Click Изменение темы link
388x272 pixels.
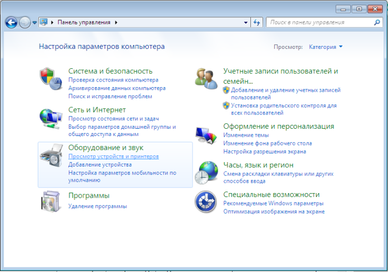click(x=246, y=135)
